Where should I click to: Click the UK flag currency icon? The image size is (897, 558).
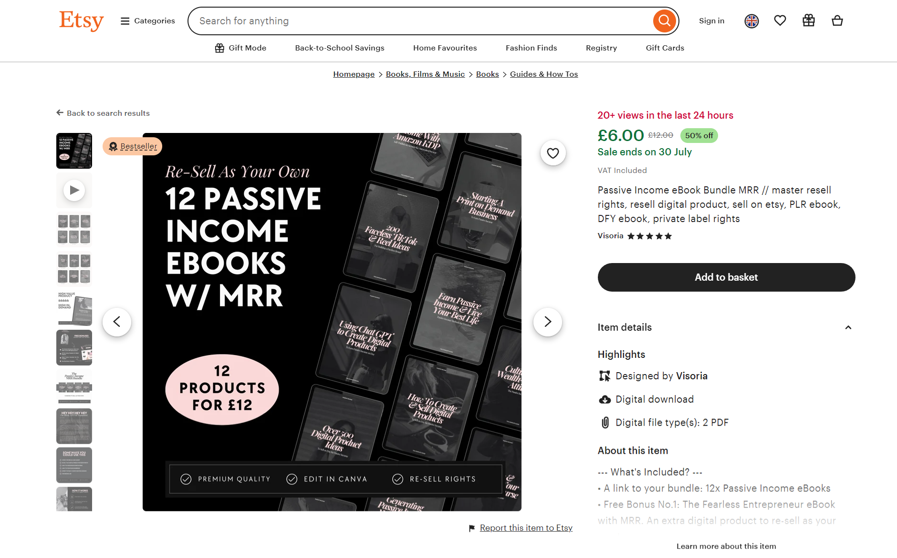751,20
